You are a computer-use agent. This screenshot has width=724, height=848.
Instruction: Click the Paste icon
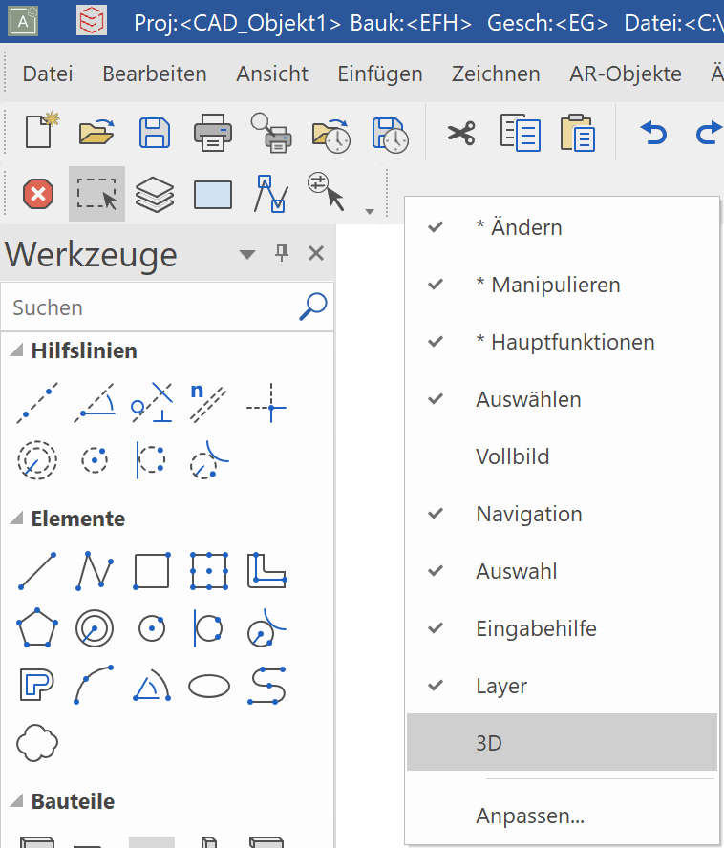click(577, 133)
